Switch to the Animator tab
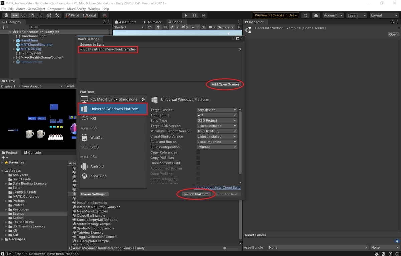Screen dimensions: 401x256 (152, 22)
